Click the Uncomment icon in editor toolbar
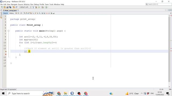172x96 pixels. click(54, 13)
